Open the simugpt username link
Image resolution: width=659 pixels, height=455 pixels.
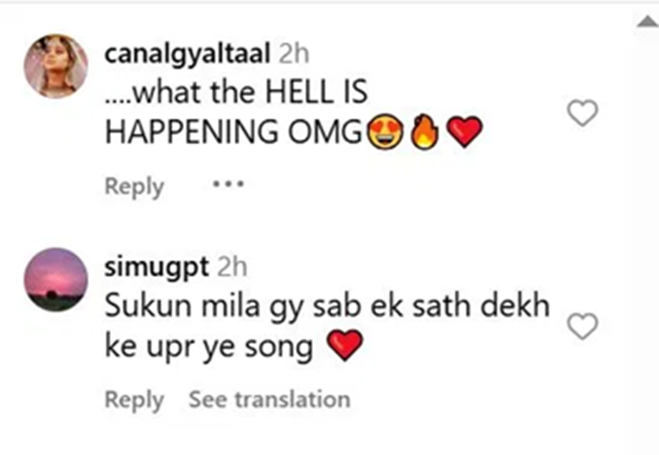click(x=157, y=268)
